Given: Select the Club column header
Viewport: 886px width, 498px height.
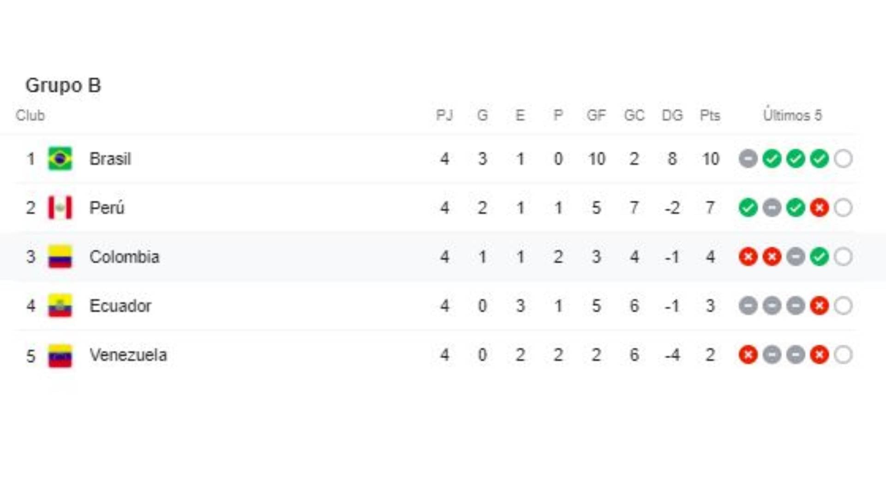Looking at the screenshot, I should 30,116.
